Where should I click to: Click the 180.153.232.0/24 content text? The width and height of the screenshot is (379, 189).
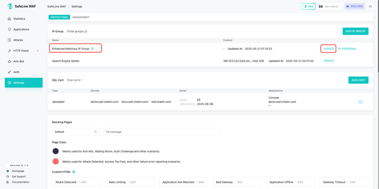click(x=244, y=61)
